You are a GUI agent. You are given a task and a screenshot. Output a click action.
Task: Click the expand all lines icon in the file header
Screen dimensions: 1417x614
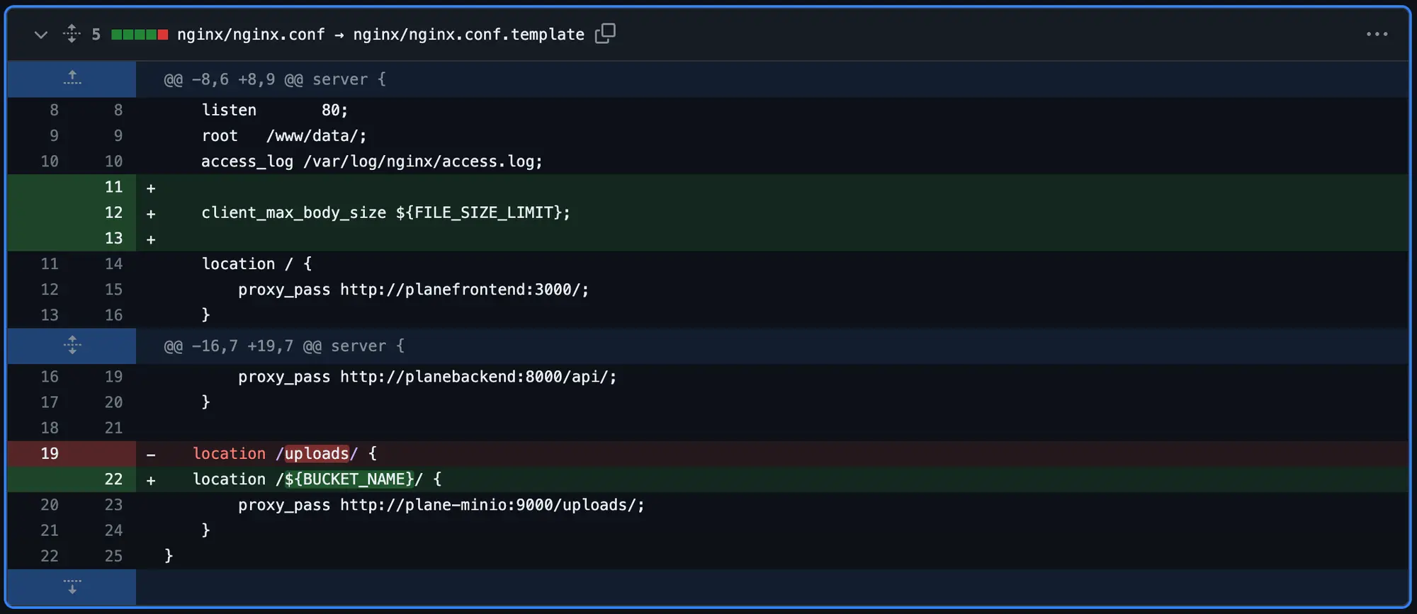[x=72, y=34]
